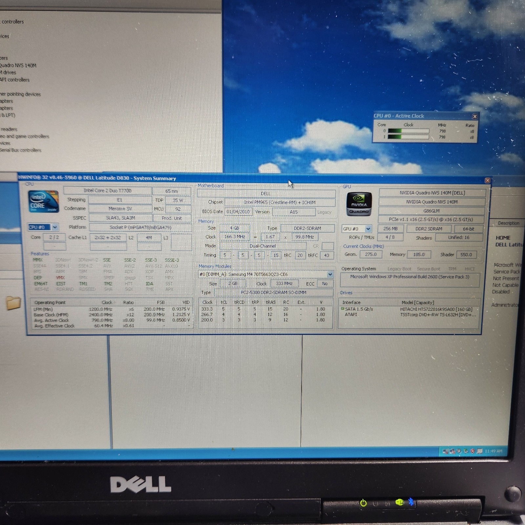Image resolution: width=525 pixels, height=525 pixels.
Task: Click 'Administrator' in the right window
Action: [x=505, y=305]
